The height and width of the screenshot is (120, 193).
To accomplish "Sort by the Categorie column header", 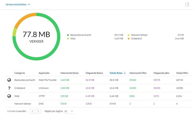I will pyautogui.click(x=20, y=73).
